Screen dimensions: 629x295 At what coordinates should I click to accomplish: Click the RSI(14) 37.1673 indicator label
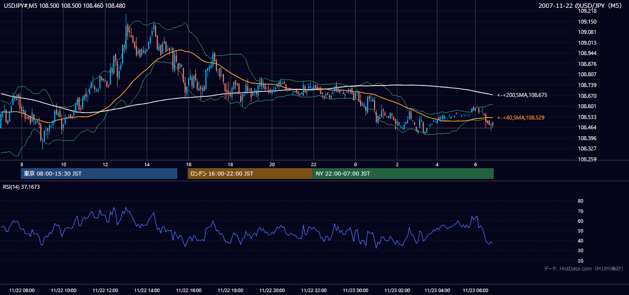coord(22,187)
